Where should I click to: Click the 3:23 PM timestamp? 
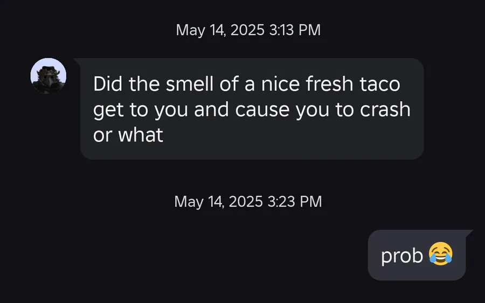click(294, 202)
